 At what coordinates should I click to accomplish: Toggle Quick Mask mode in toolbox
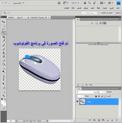point(4,108)
